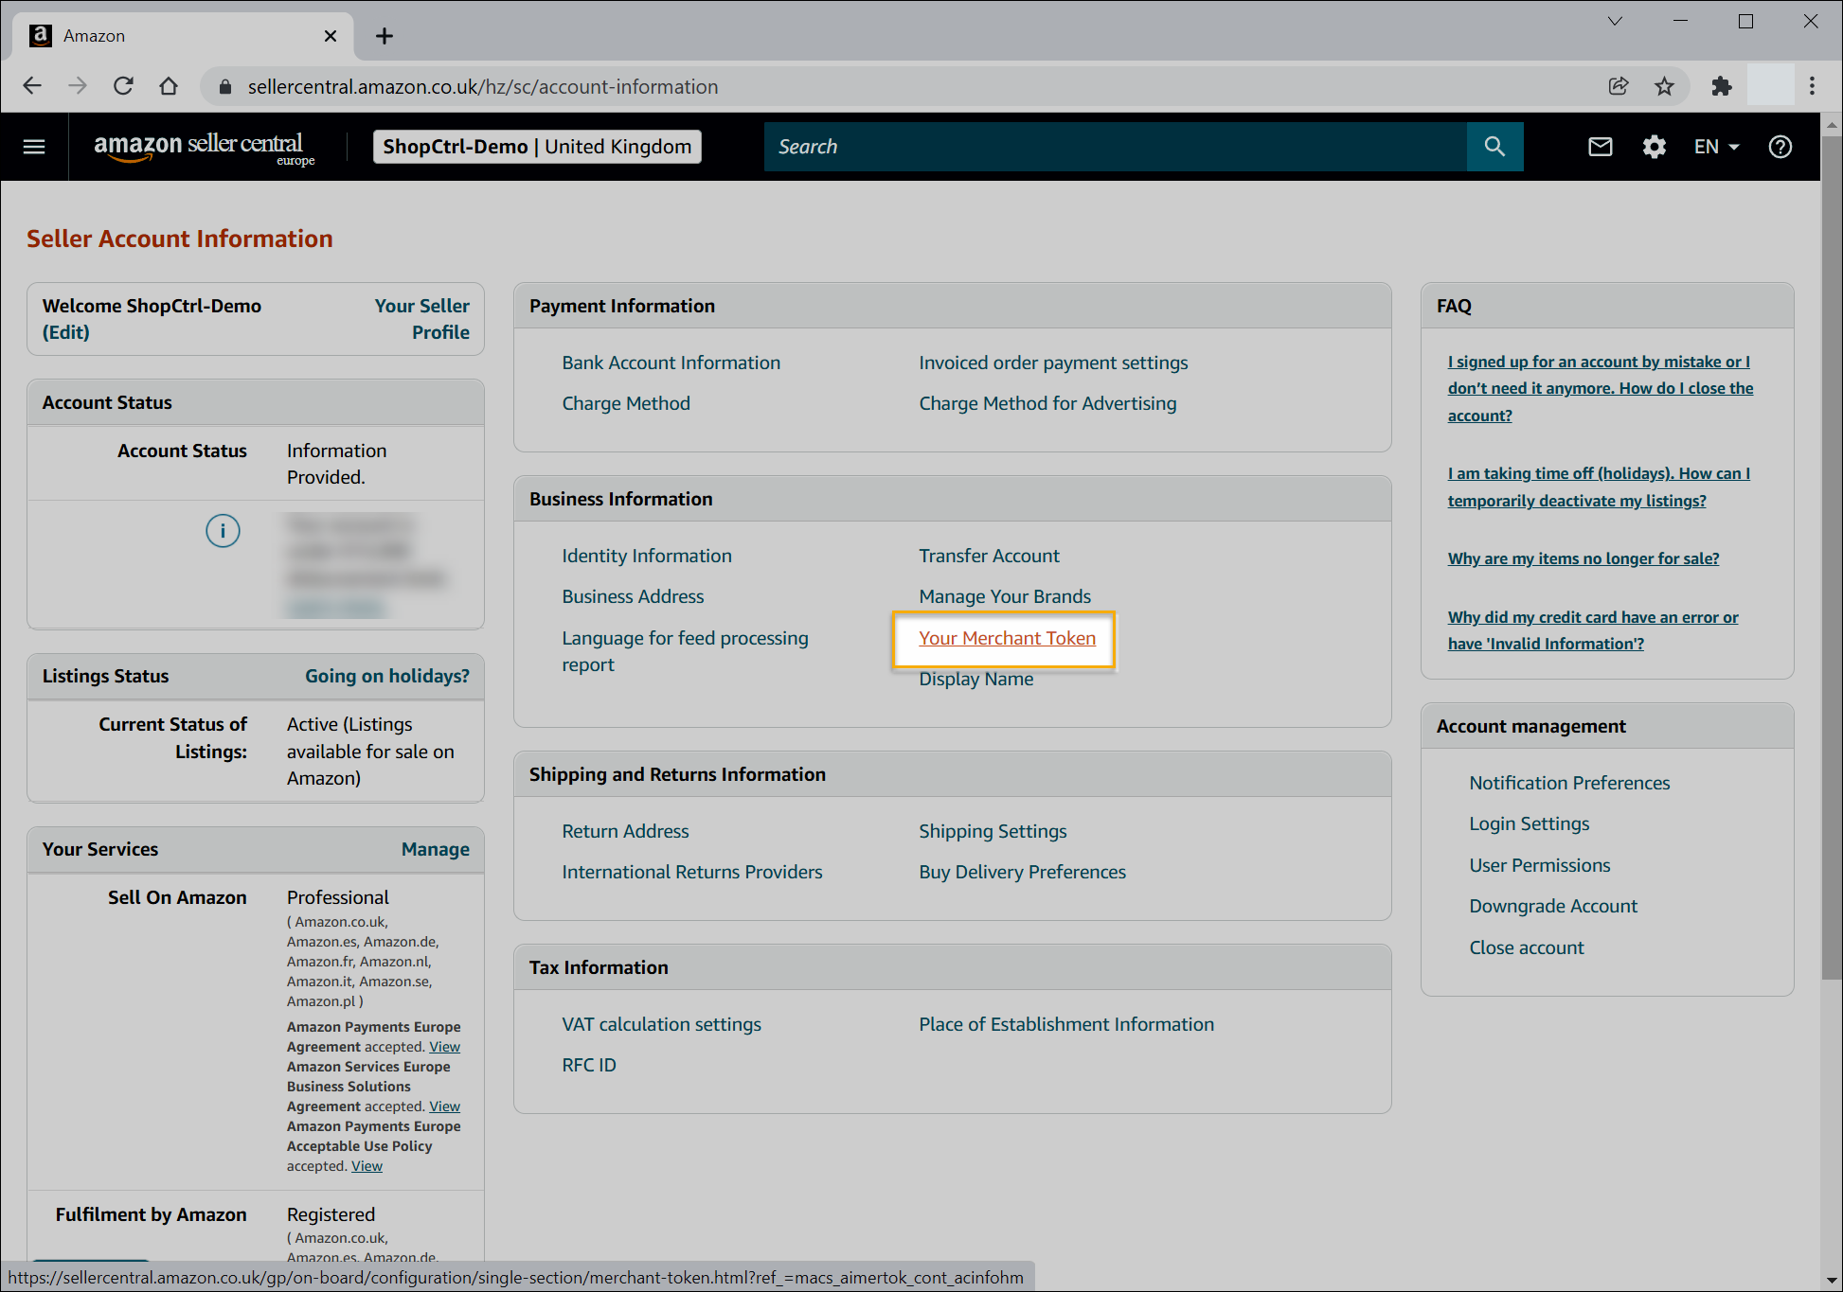
Task: Open Your Seller Profile
Action: (x=422, y=319)
